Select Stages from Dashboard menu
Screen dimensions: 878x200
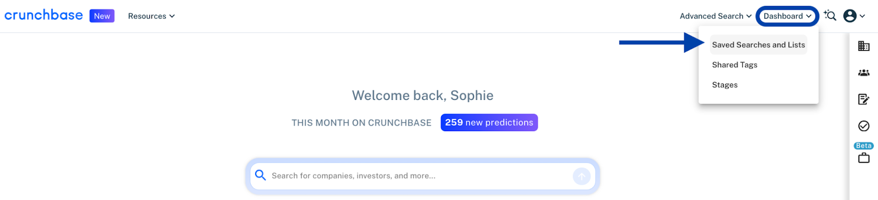(725, 85)
